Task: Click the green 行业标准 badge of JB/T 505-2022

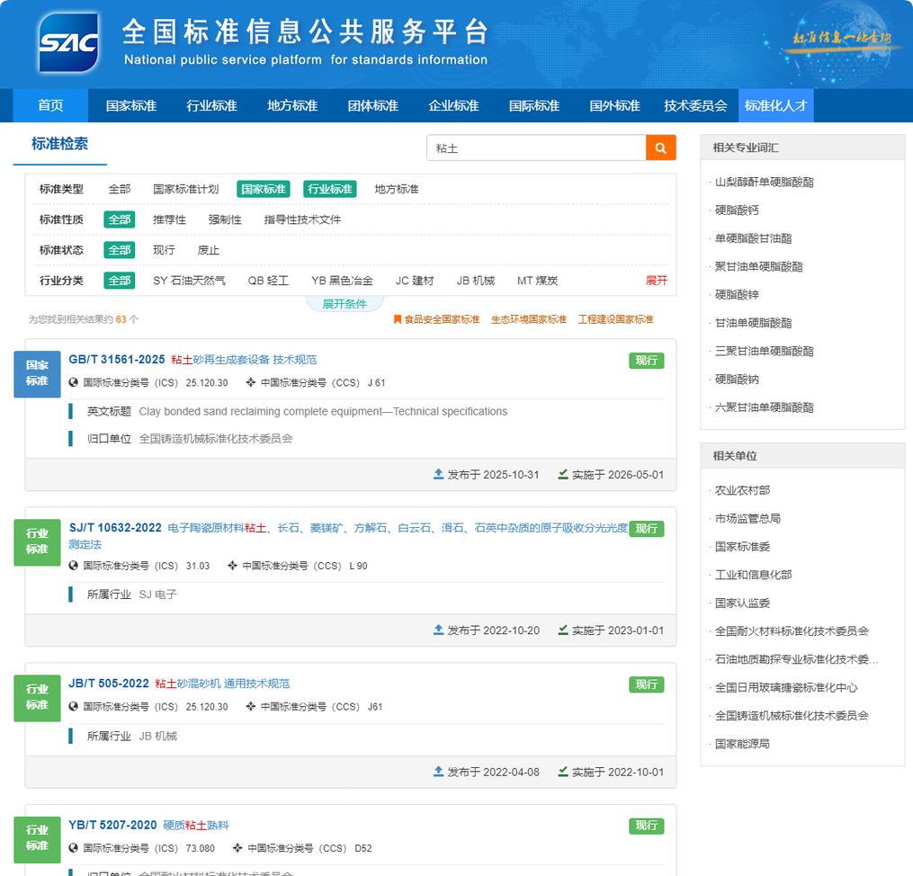Action: click(37, 698)
